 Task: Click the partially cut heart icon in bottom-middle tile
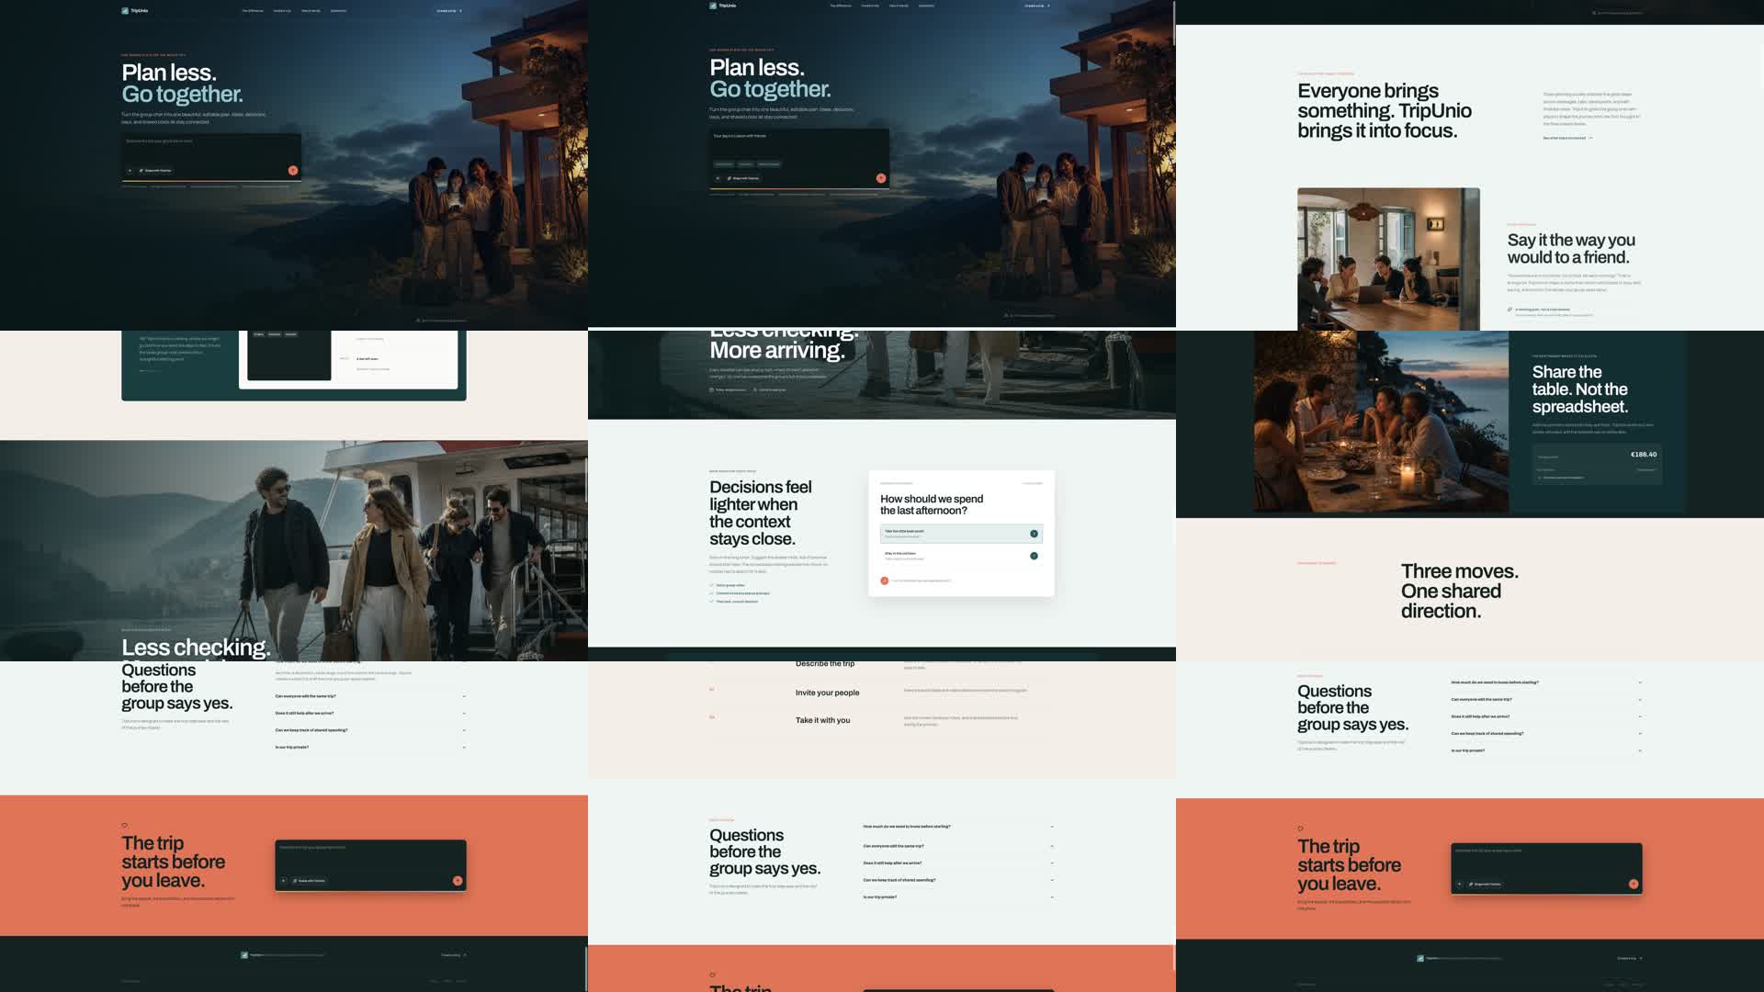coord(712,975)
